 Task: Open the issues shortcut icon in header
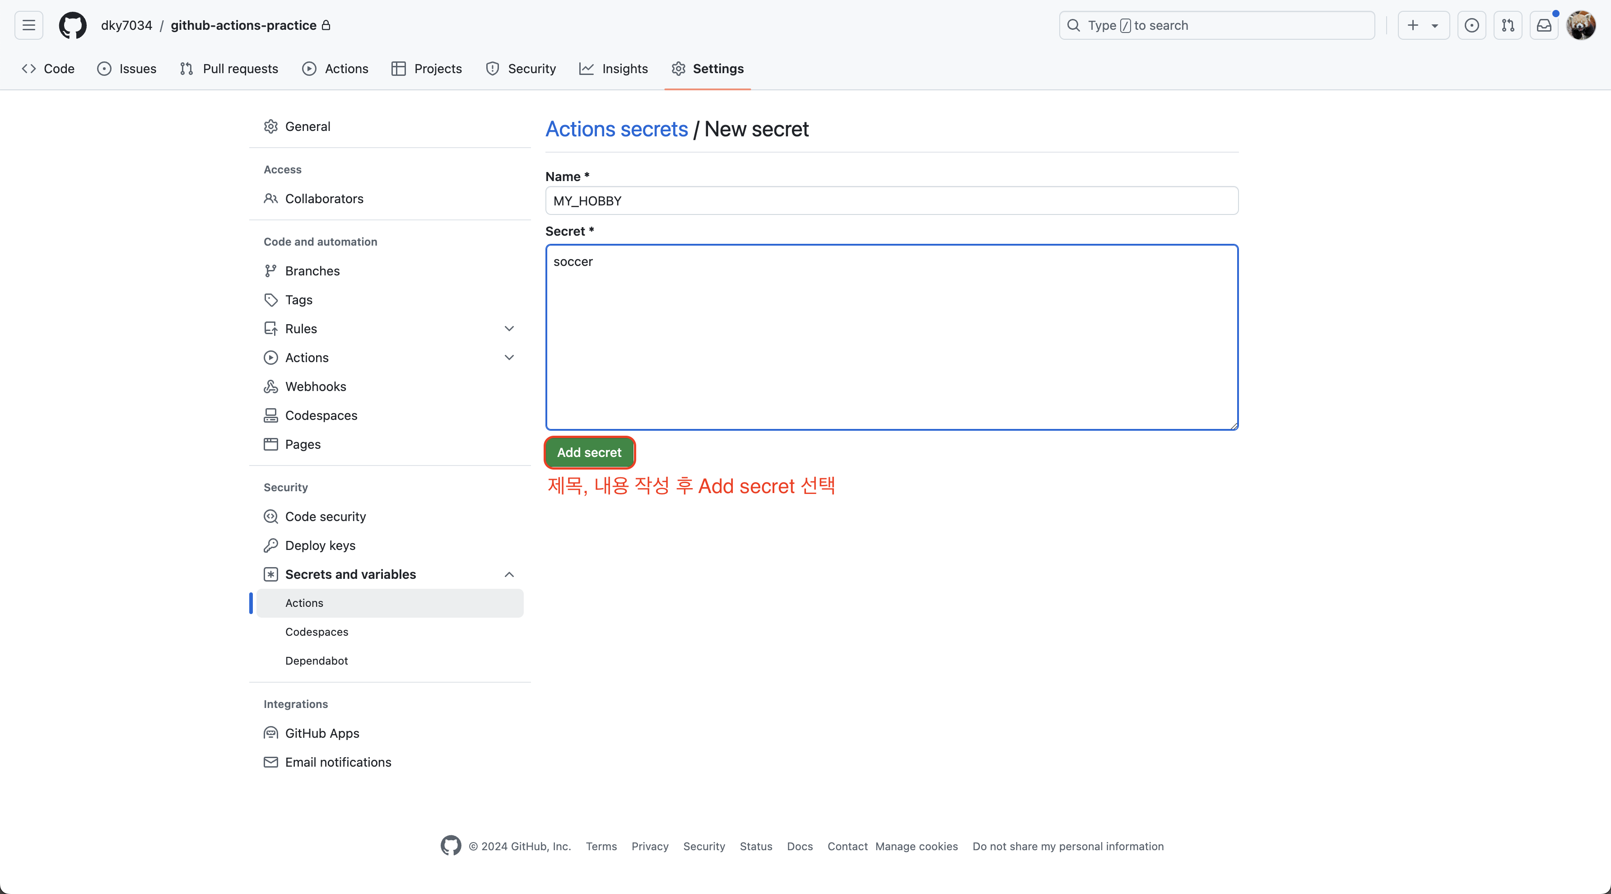point(1471,25)
